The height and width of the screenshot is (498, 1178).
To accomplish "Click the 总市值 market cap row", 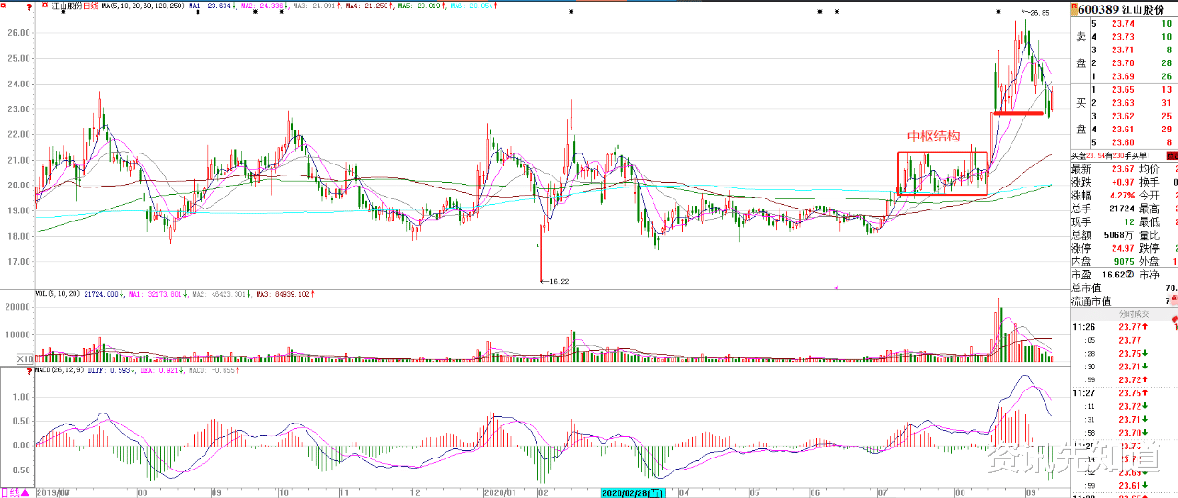I will coord(1124,288).
